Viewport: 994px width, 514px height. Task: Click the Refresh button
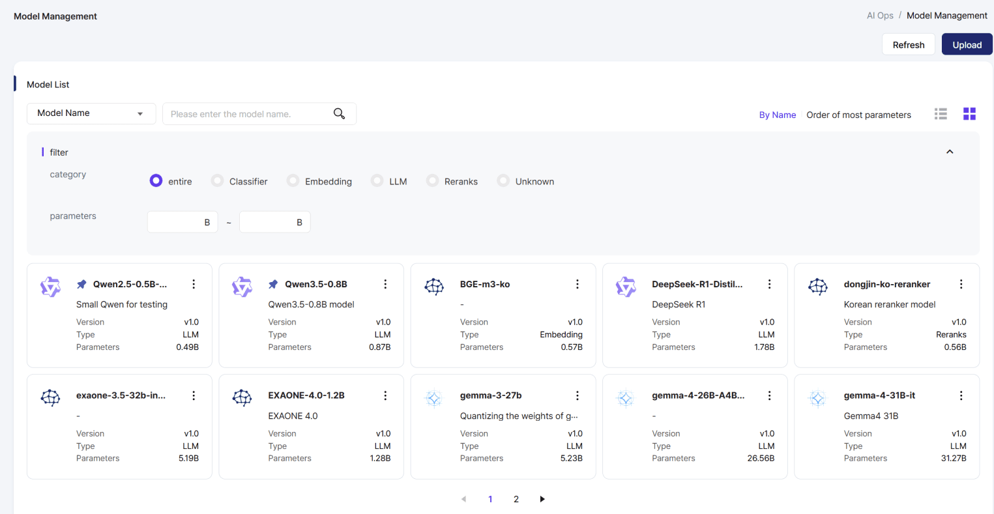point(909,44)
